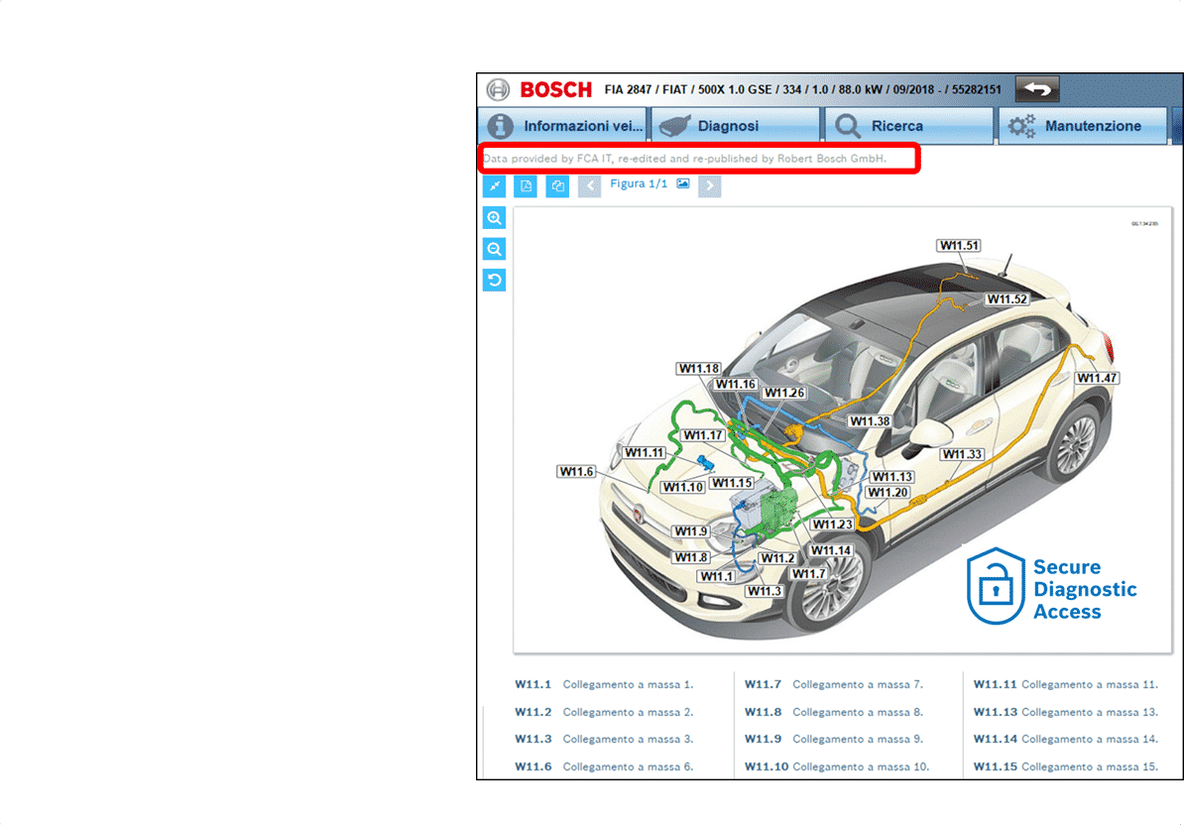Screen dimensions: 1184x825
Task: Export the figure as PDF
Action: [526, 185]
